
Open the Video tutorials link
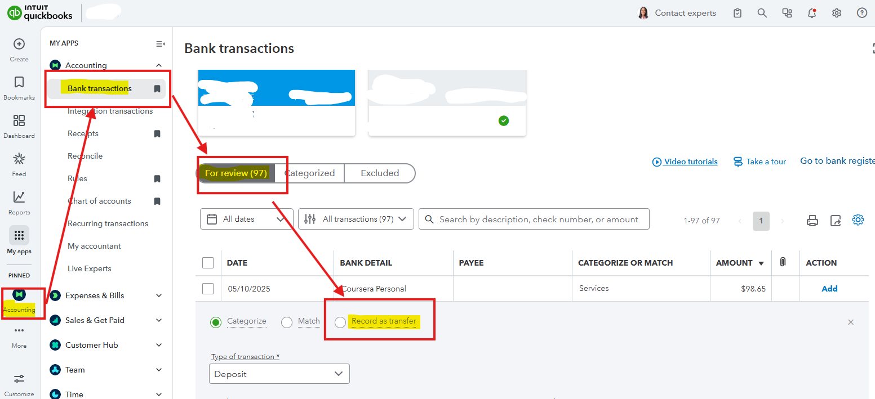[685, 162]
